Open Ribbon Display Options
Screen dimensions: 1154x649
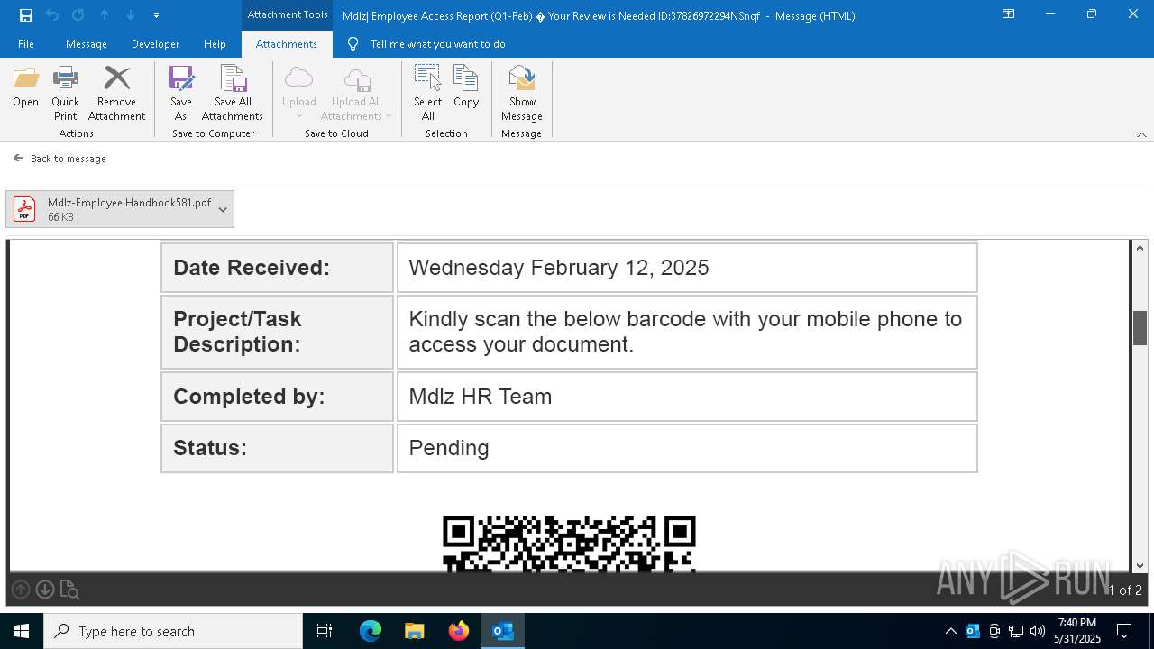pyautogui.click(x=1009, y=14)
